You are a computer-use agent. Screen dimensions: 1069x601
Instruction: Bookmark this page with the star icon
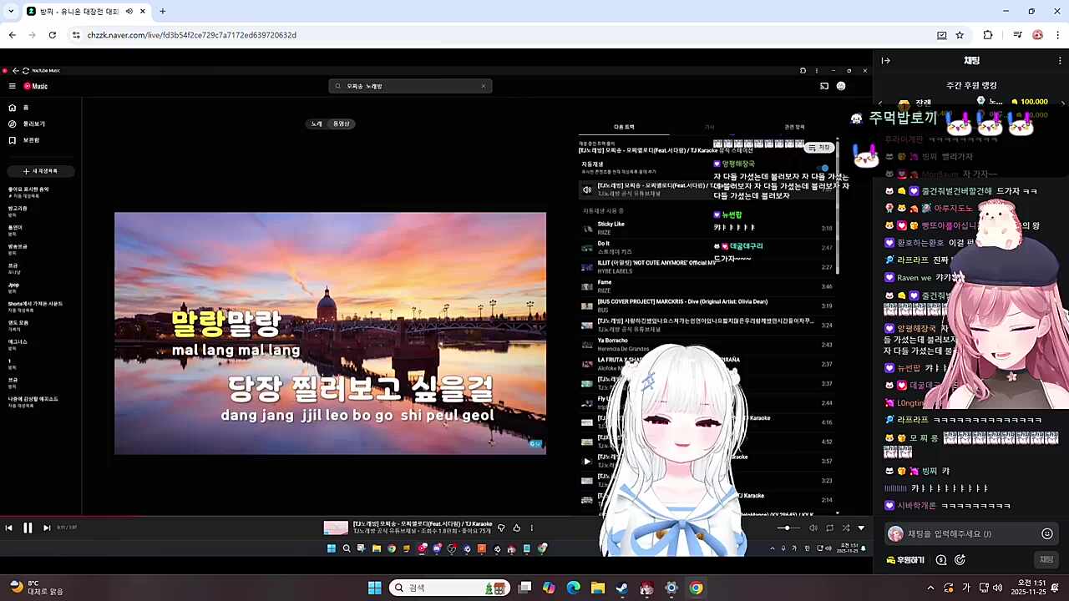click(x=960, y=35)
